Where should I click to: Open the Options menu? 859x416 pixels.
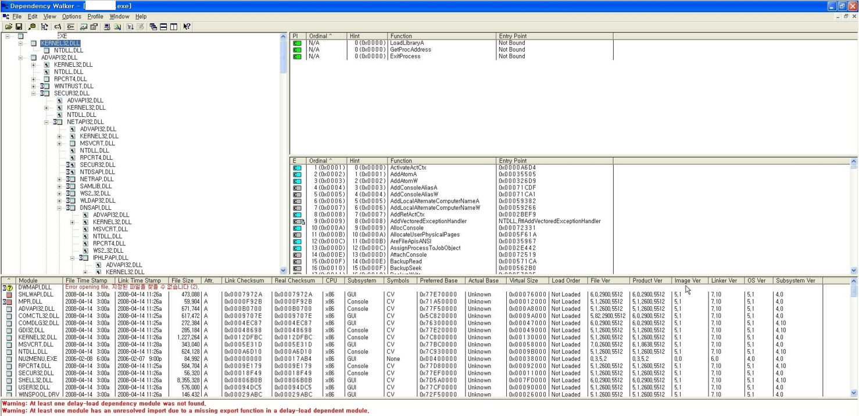tap(71, 17)
